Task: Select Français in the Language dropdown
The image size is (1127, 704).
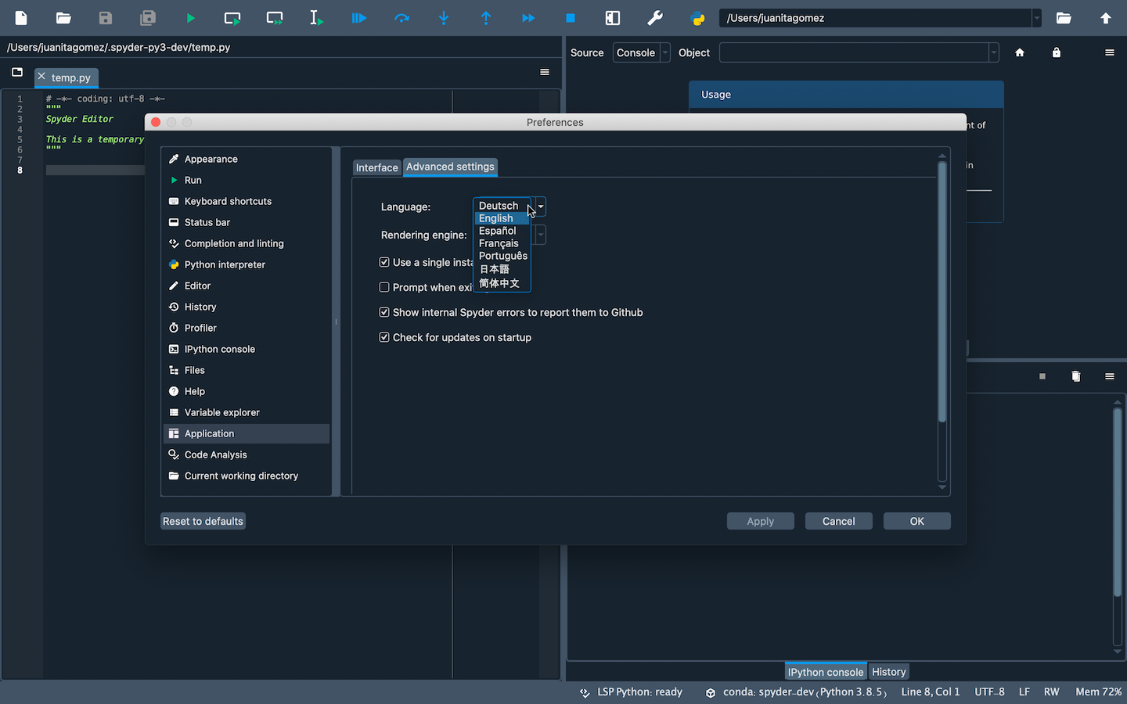Action: click(499, 243)
